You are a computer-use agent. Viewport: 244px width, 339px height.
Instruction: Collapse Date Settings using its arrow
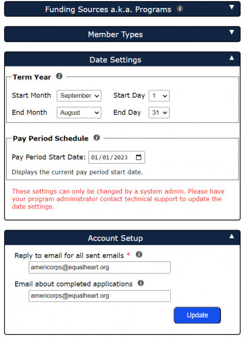(x=232, y=58)
